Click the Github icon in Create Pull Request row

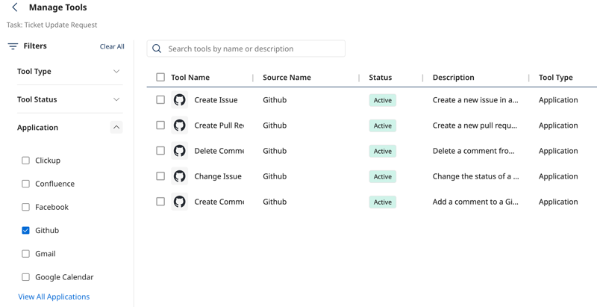pos(179,125)
